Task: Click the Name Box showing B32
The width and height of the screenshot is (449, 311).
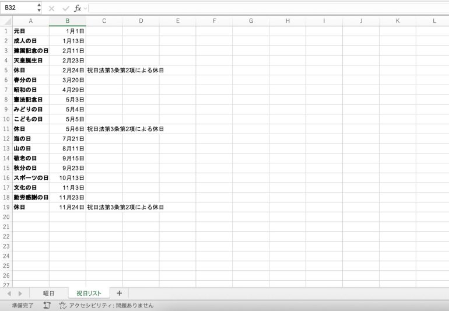Action: tap(19, 8)
